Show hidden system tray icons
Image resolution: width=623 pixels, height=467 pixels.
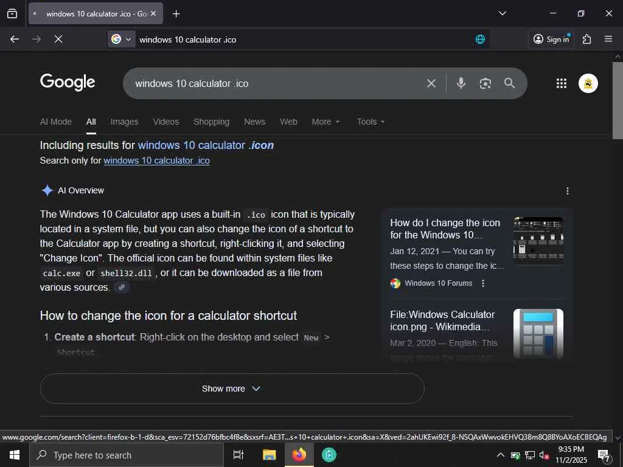pyautogui.click(x=501, y=455)
